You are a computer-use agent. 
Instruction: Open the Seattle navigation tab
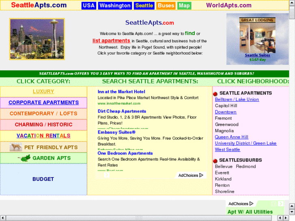(x=144, y=5)
